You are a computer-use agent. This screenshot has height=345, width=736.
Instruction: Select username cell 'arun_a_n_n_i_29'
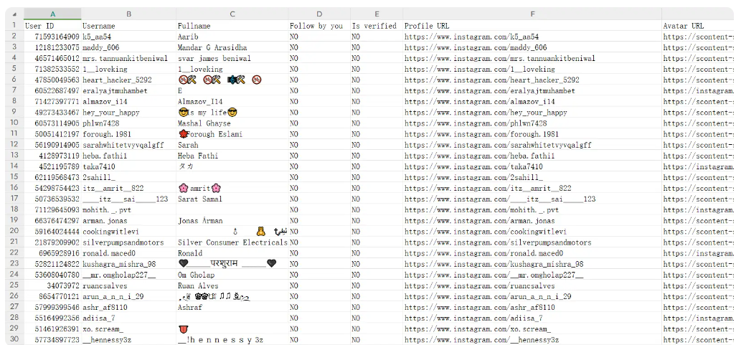click(x=128, y=297)
